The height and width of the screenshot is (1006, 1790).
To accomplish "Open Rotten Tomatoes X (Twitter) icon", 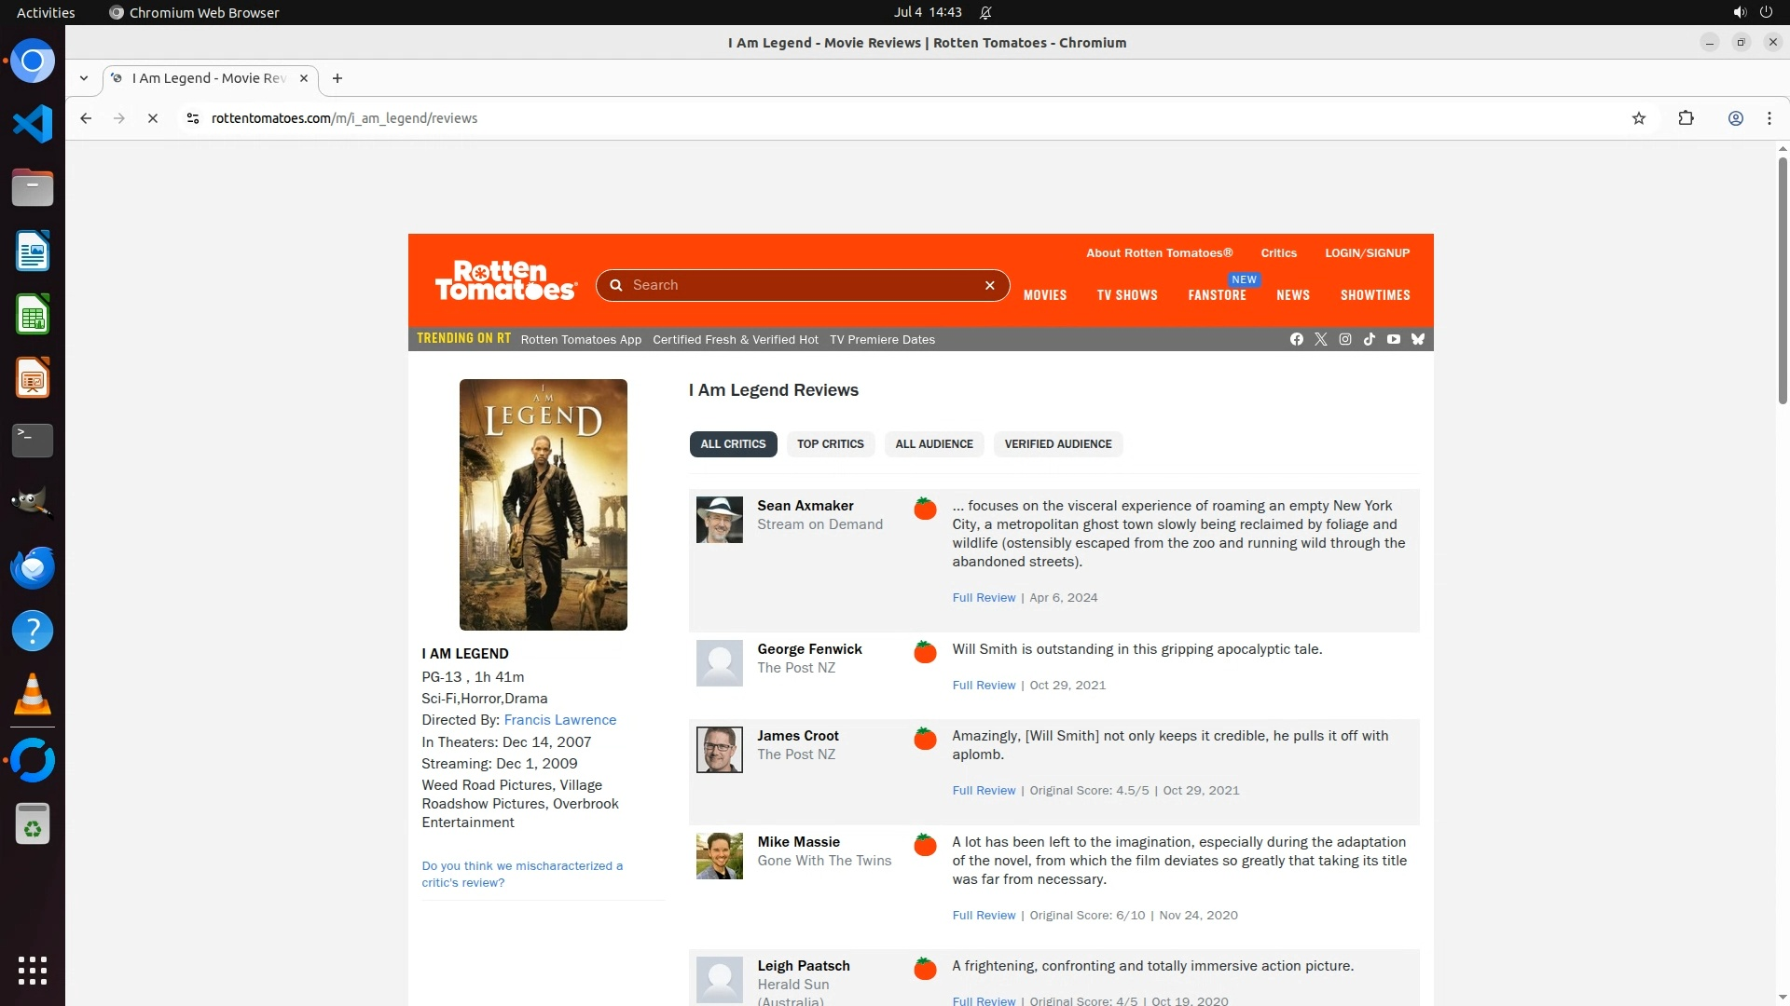I will pos(1320,339).
